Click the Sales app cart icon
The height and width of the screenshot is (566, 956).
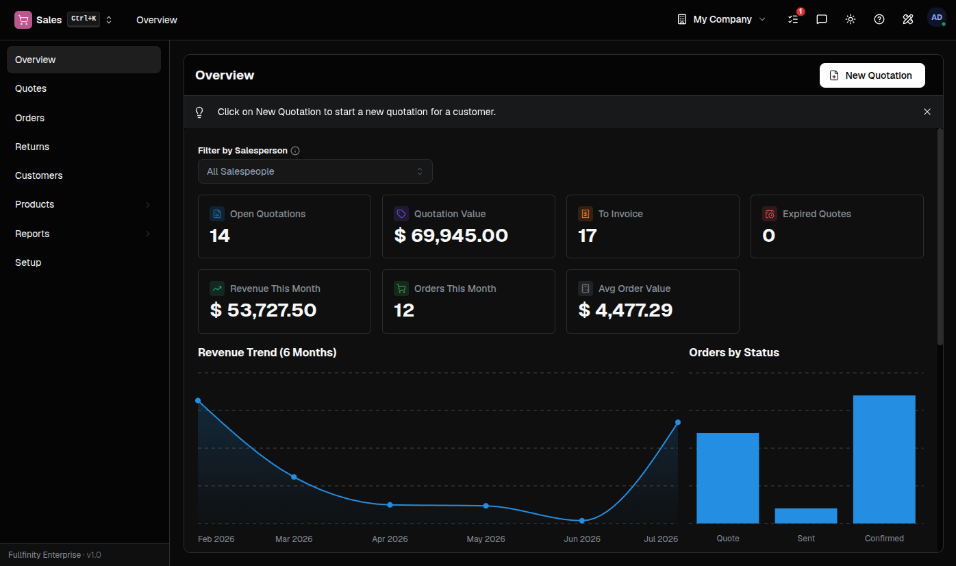(23, 20)
